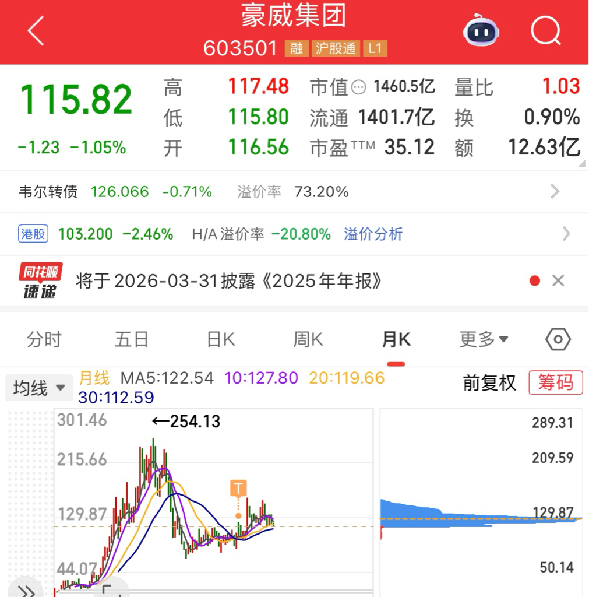This screenshot has width=589, height=597.
Task: Tap the L1 level badge
Action: click(x=375, y=48)
